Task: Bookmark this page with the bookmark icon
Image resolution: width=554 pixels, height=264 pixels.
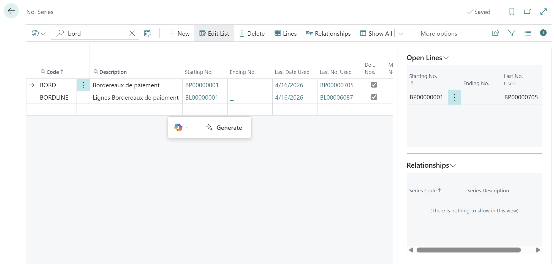Action: [512, 12]
